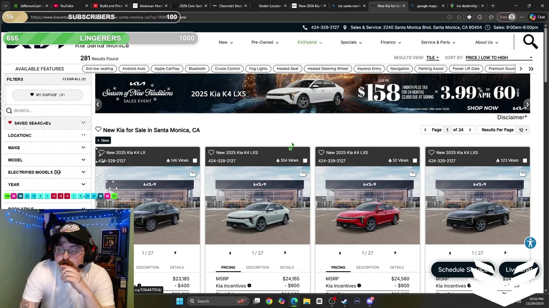
Task: Expand the Make filter section
Action: coord(47,148)
